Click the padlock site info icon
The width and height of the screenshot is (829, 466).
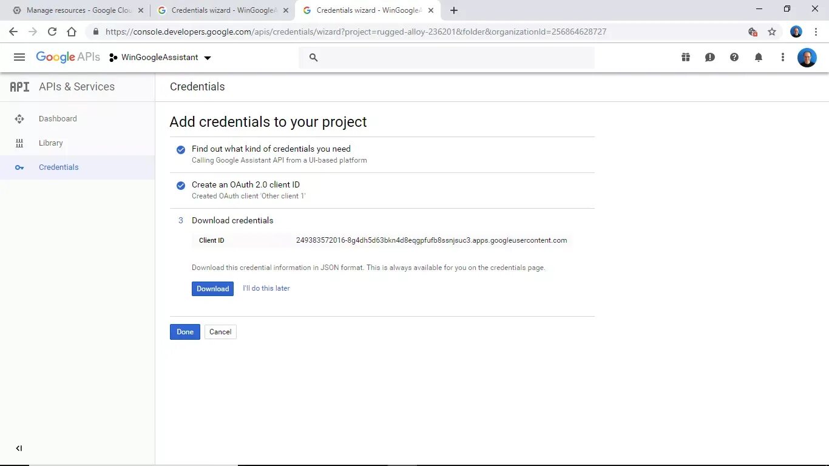(x=96, y=32)
